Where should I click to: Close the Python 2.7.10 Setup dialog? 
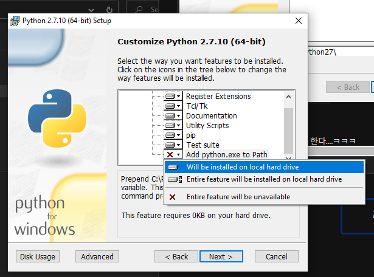pos(299,21)
